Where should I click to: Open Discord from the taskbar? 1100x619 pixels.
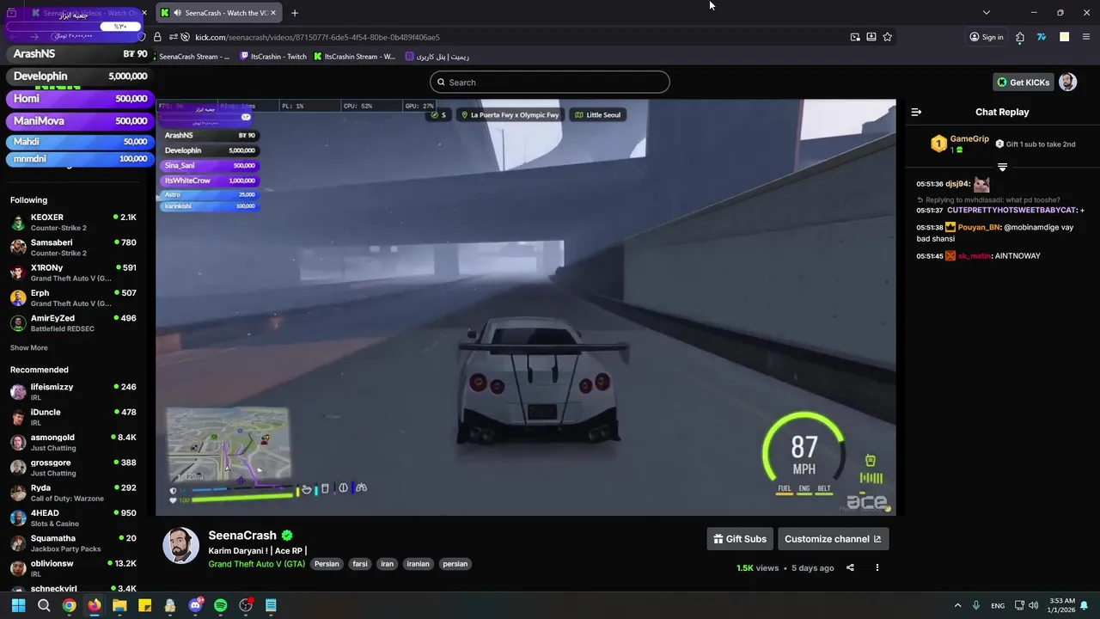click(195, 605)
